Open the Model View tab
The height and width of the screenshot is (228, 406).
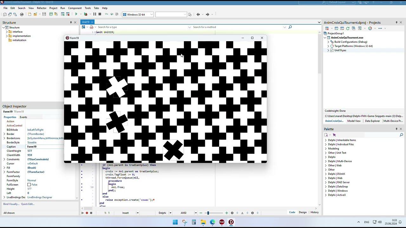354,121
